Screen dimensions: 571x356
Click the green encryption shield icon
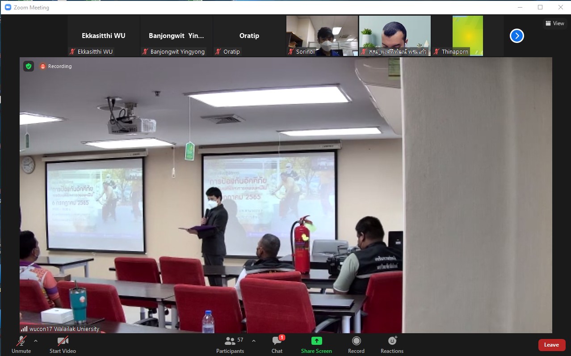[x=29, y=66]
